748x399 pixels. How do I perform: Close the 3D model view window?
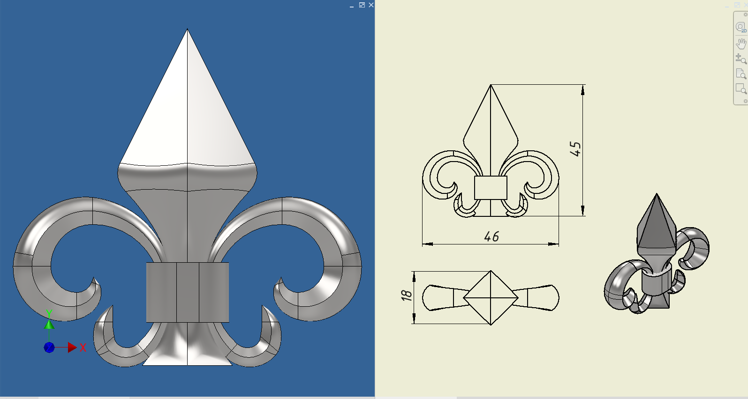point(371,5)
